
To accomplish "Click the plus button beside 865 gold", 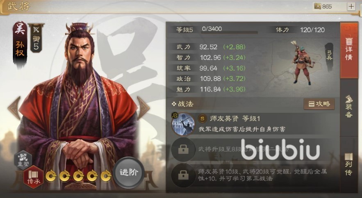I will [x=351, y=7].
